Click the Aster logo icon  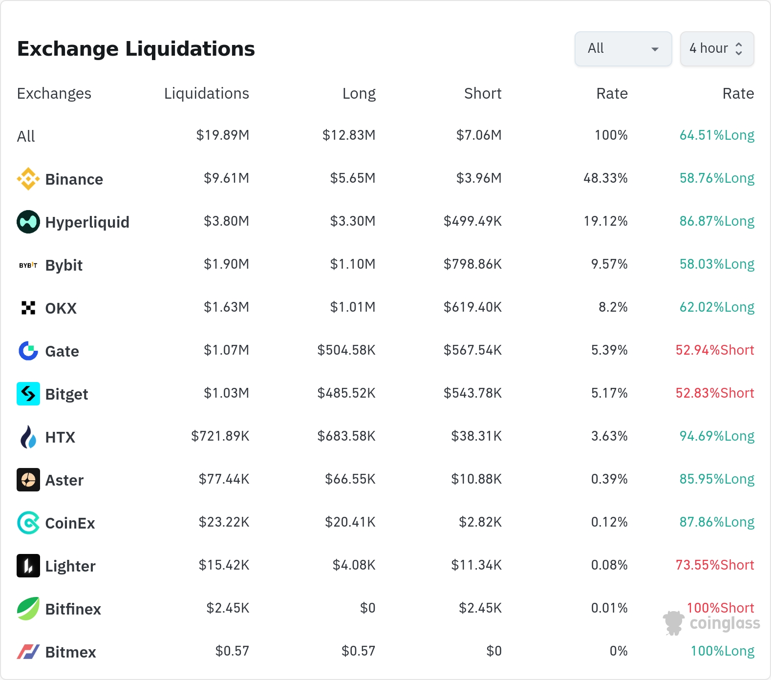[28, 480]
